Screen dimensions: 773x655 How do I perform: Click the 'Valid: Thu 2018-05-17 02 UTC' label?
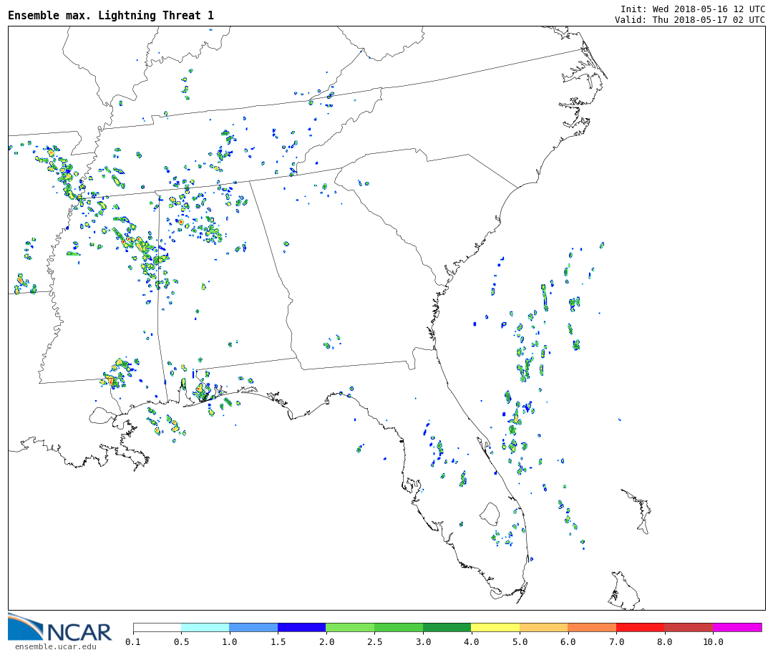pos(690,20)
